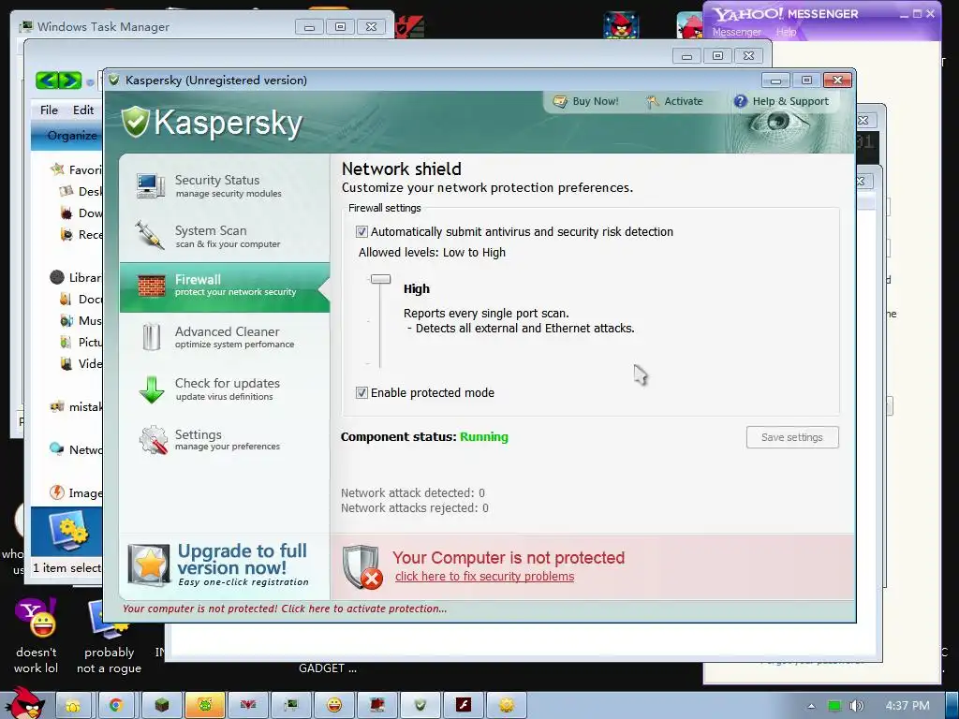Click the Organize button in Explorer window
The width and height of the screenshot is (959, 719).
point(71,136)
